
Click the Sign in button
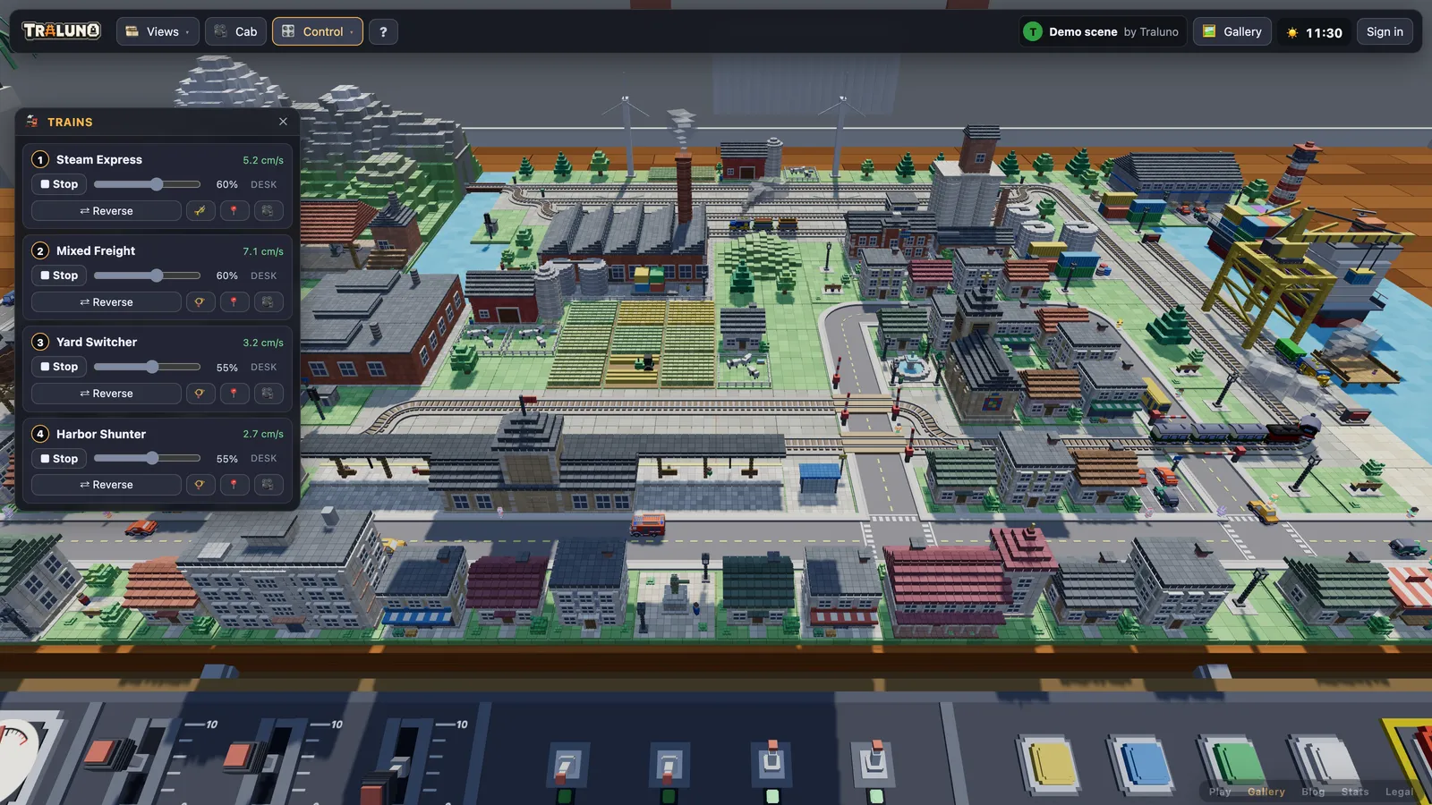click(x=1385, y=31)
